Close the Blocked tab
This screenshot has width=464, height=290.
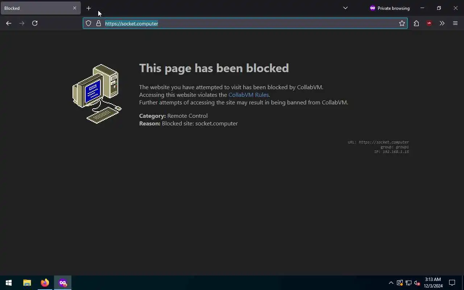(75, 8)
